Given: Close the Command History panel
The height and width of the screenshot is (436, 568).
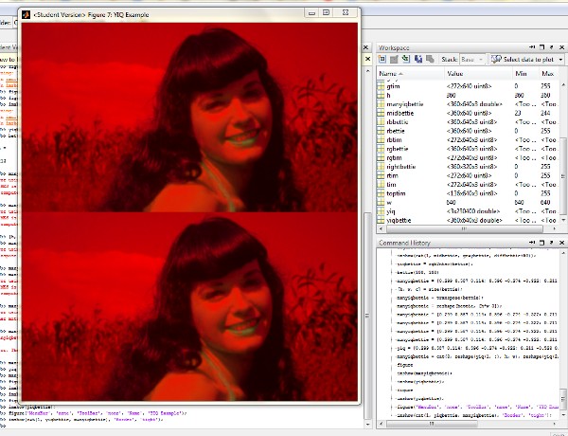Looking at the screenshot, I should (x=561, y=243).
